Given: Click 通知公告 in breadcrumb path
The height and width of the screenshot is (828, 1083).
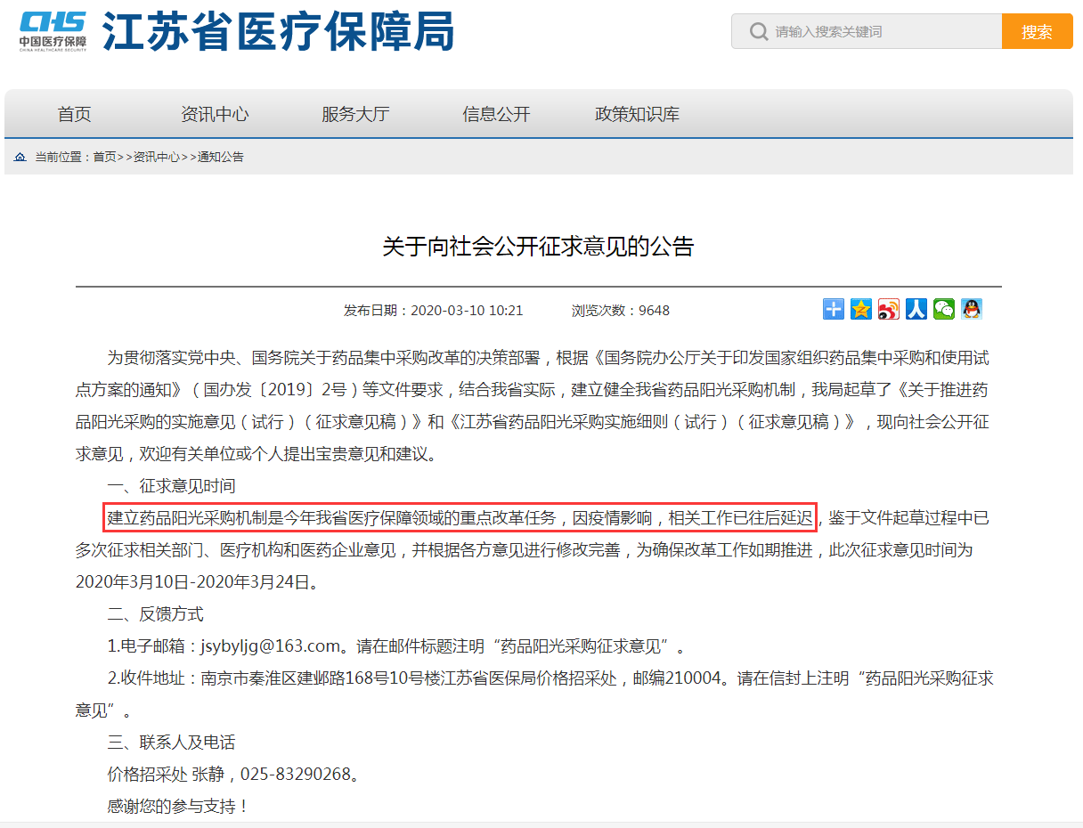Looking at the screenshot, I should pyautogui.click(x=220, y=157).
